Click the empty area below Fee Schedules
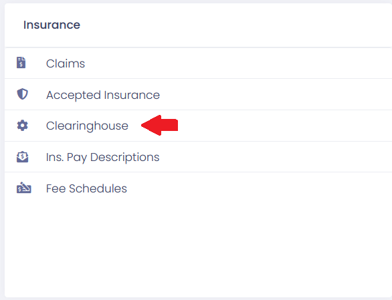The width and height of the screenshot is (392, 300). point(198,250)
